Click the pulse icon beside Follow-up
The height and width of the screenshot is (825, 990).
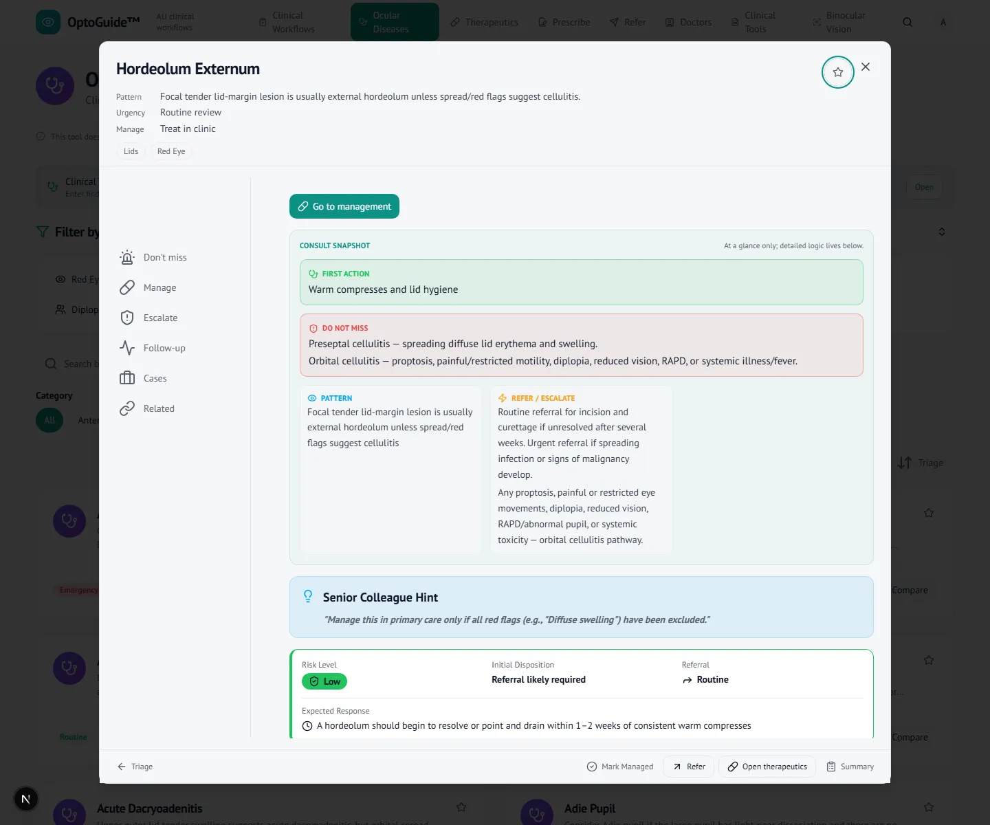127,348
